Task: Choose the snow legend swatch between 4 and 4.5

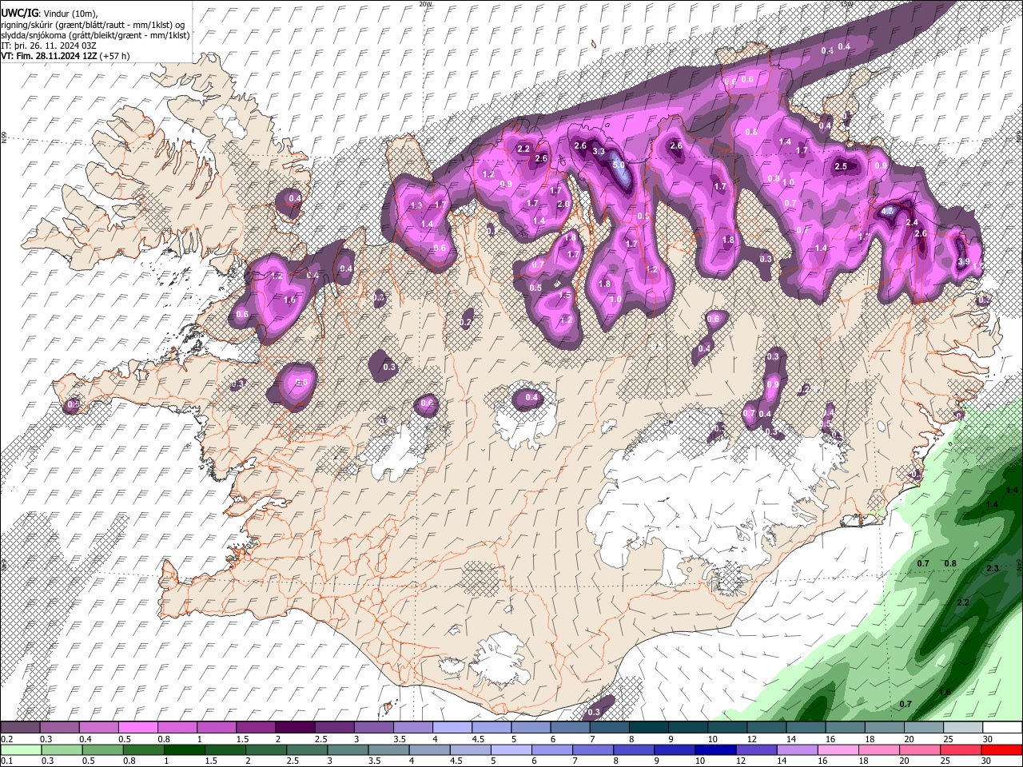Action: [x=452, y=727]
